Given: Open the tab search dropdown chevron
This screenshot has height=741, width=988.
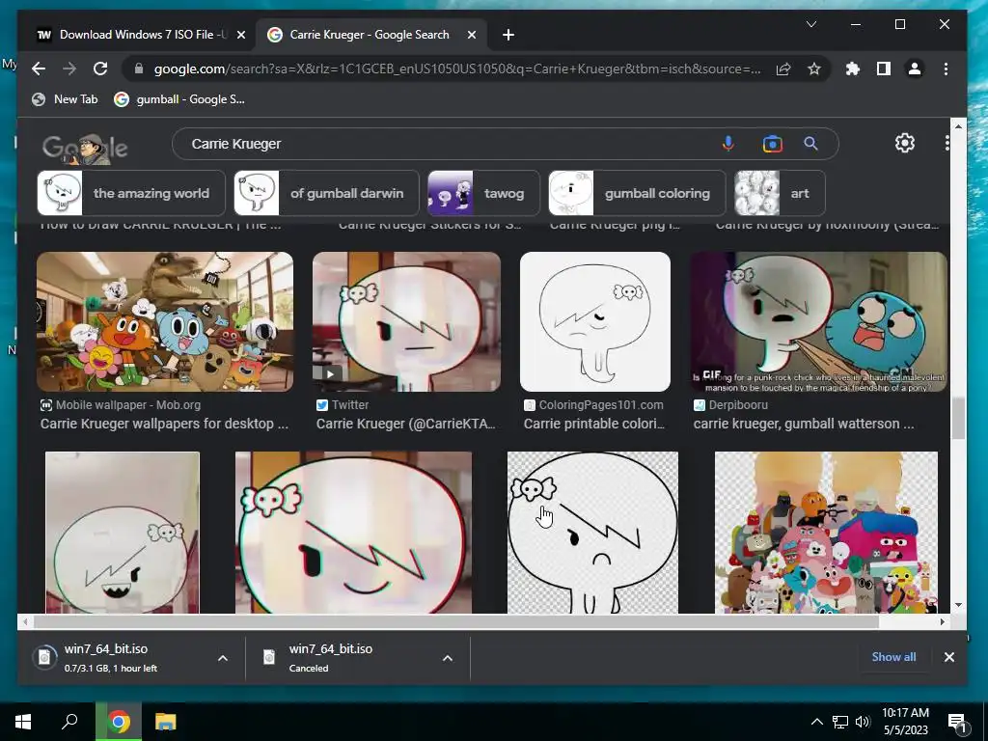Looking at the screenshot, I should coord(811,24).
